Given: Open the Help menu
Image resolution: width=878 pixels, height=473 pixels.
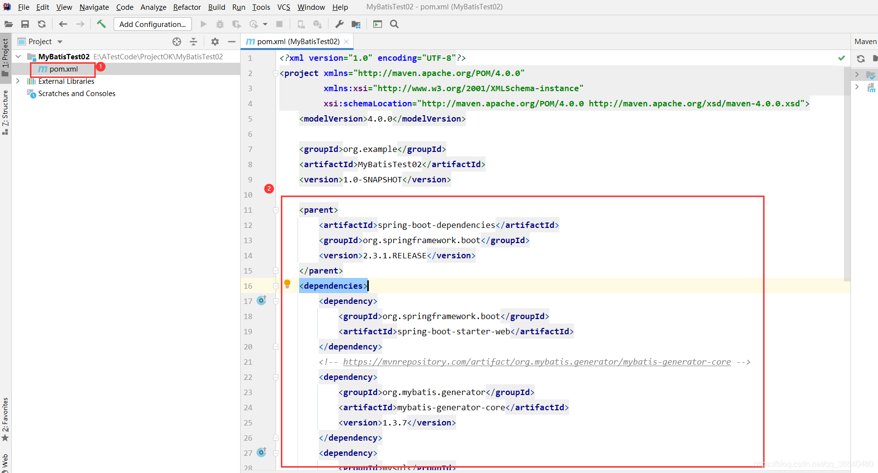Looking at the screenshot, I should (340, 7).
